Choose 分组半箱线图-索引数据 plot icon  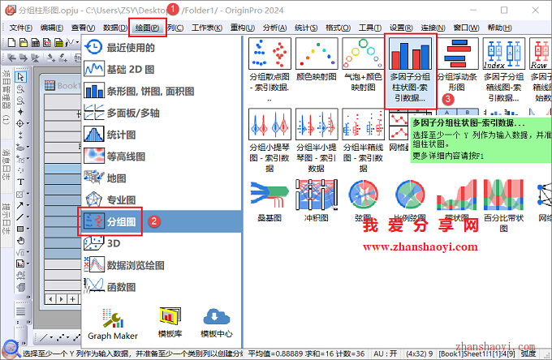click(363, 124)
